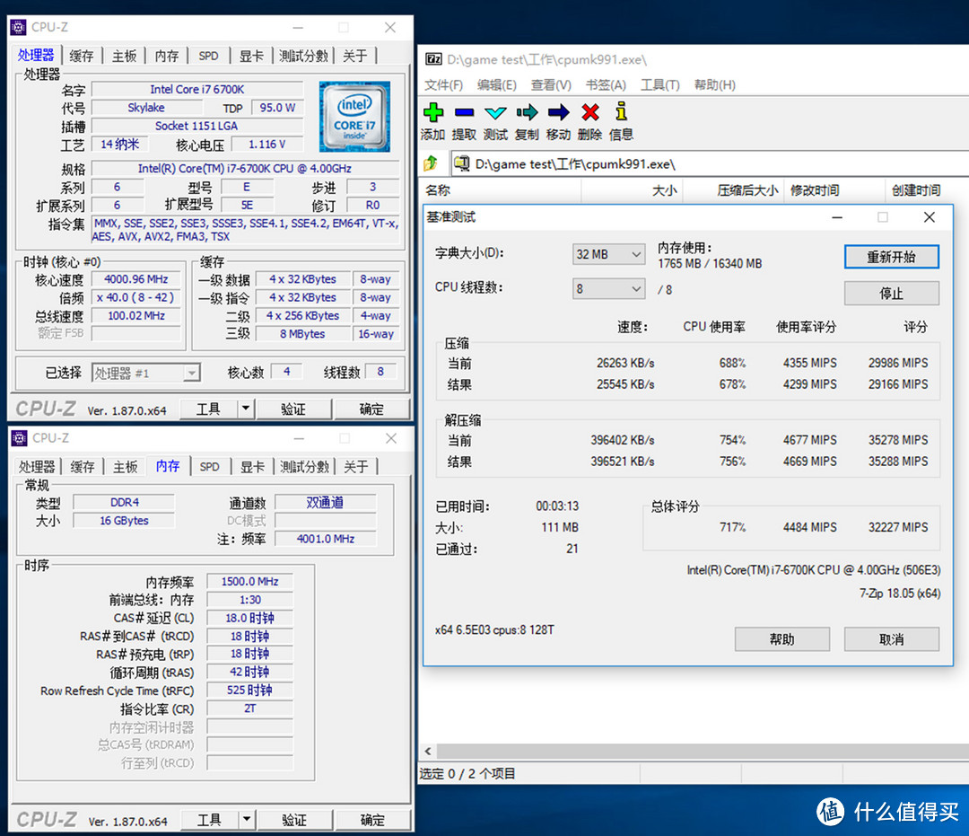Open 显卡 tab in bottom CPU-Z
969x836 pixels.
(252, 466)
